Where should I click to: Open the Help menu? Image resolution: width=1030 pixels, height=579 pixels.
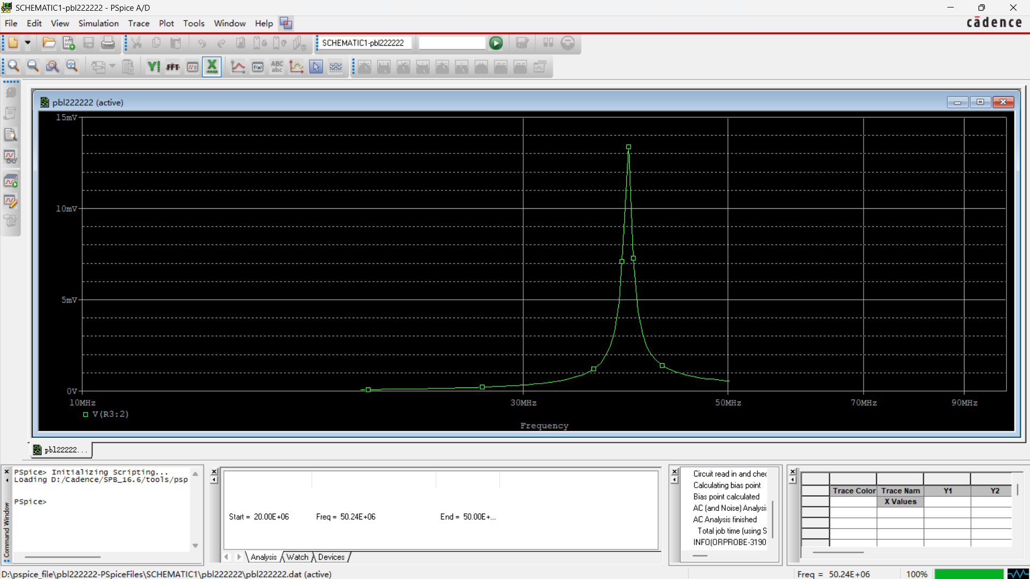[x=264, y=23]
